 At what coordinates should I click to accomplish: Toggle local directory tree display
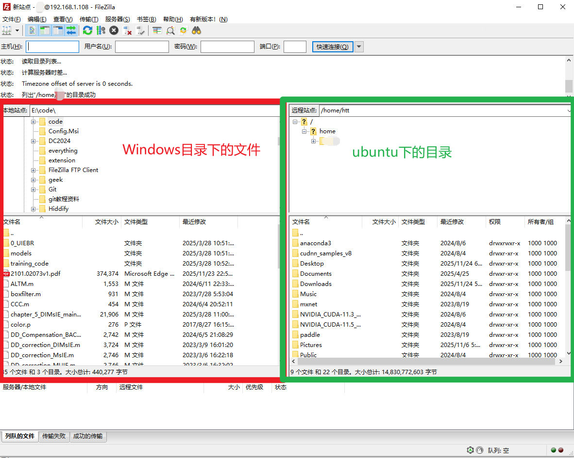(45, 31)
